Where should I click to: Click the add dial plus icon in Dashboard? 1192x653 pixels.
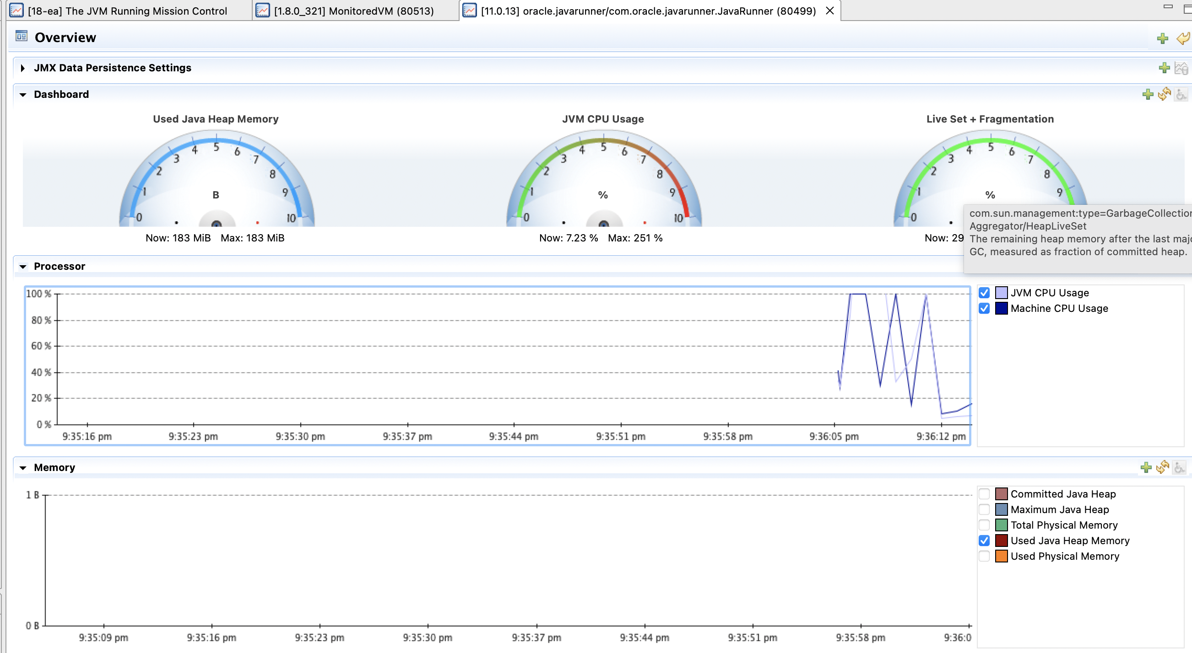1148,94
